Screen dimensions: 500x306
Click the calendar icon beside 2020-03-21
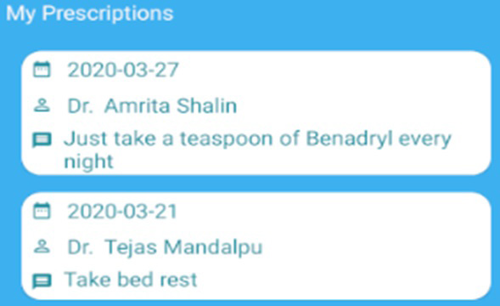(x=42, y=211)
